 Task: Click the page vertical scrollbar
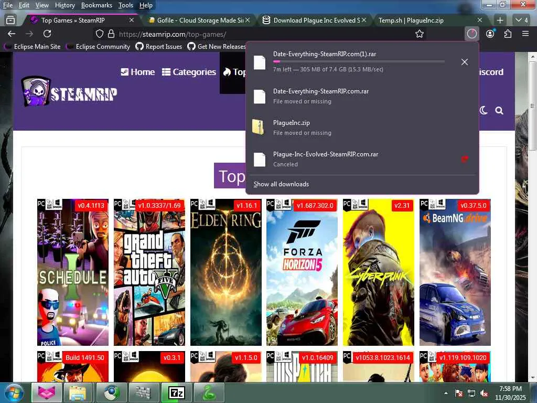tap(532, 106)
